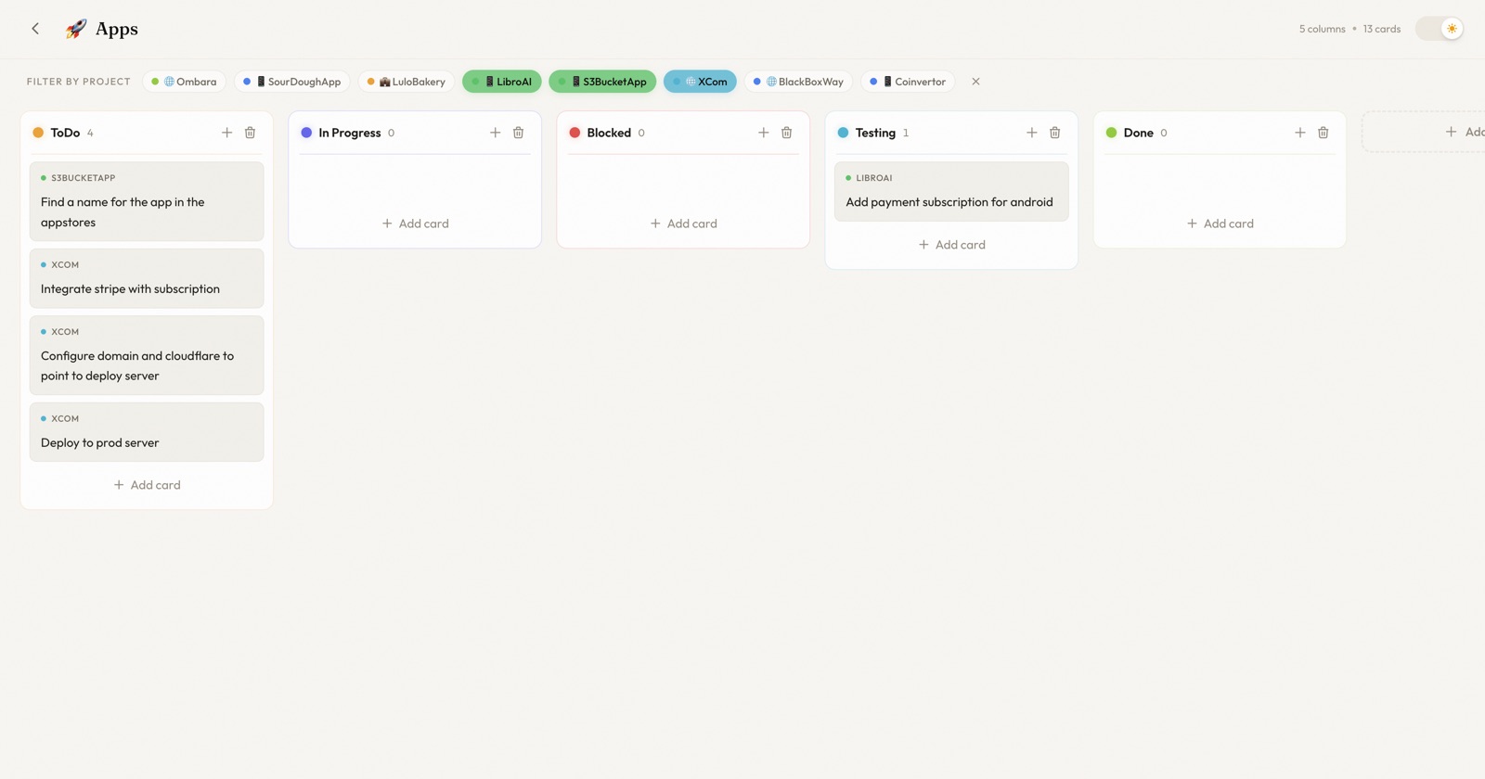
Task: Click the ToDo column title
Action: (65, 133)
